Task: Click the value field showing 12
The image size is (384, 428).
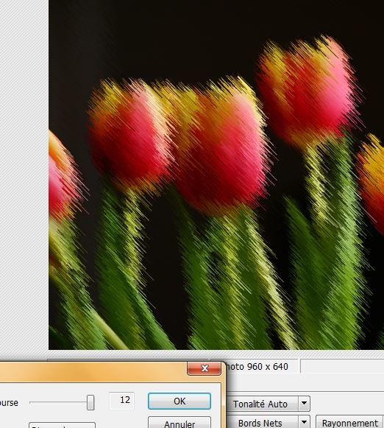Action: 122,401
